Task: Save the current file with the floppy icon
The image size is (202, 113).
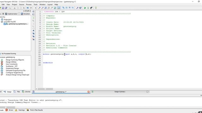Action: (x=3, y=8)
